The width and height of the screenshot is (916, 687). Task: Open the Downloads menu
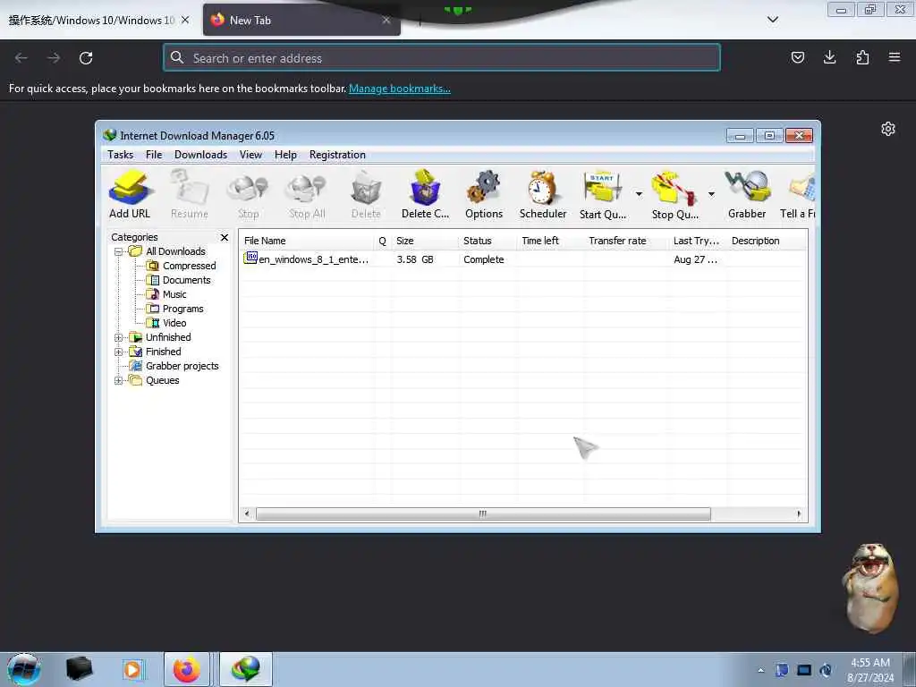coord(200,155)
